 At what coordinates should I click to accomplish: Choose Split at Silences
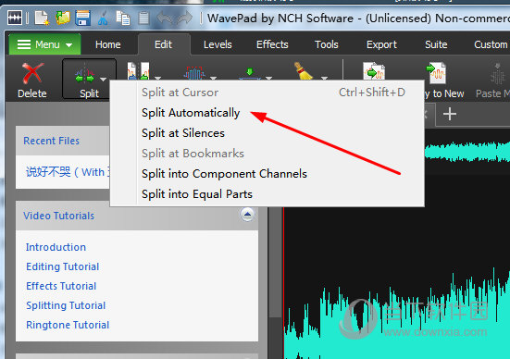coord(267,133)
